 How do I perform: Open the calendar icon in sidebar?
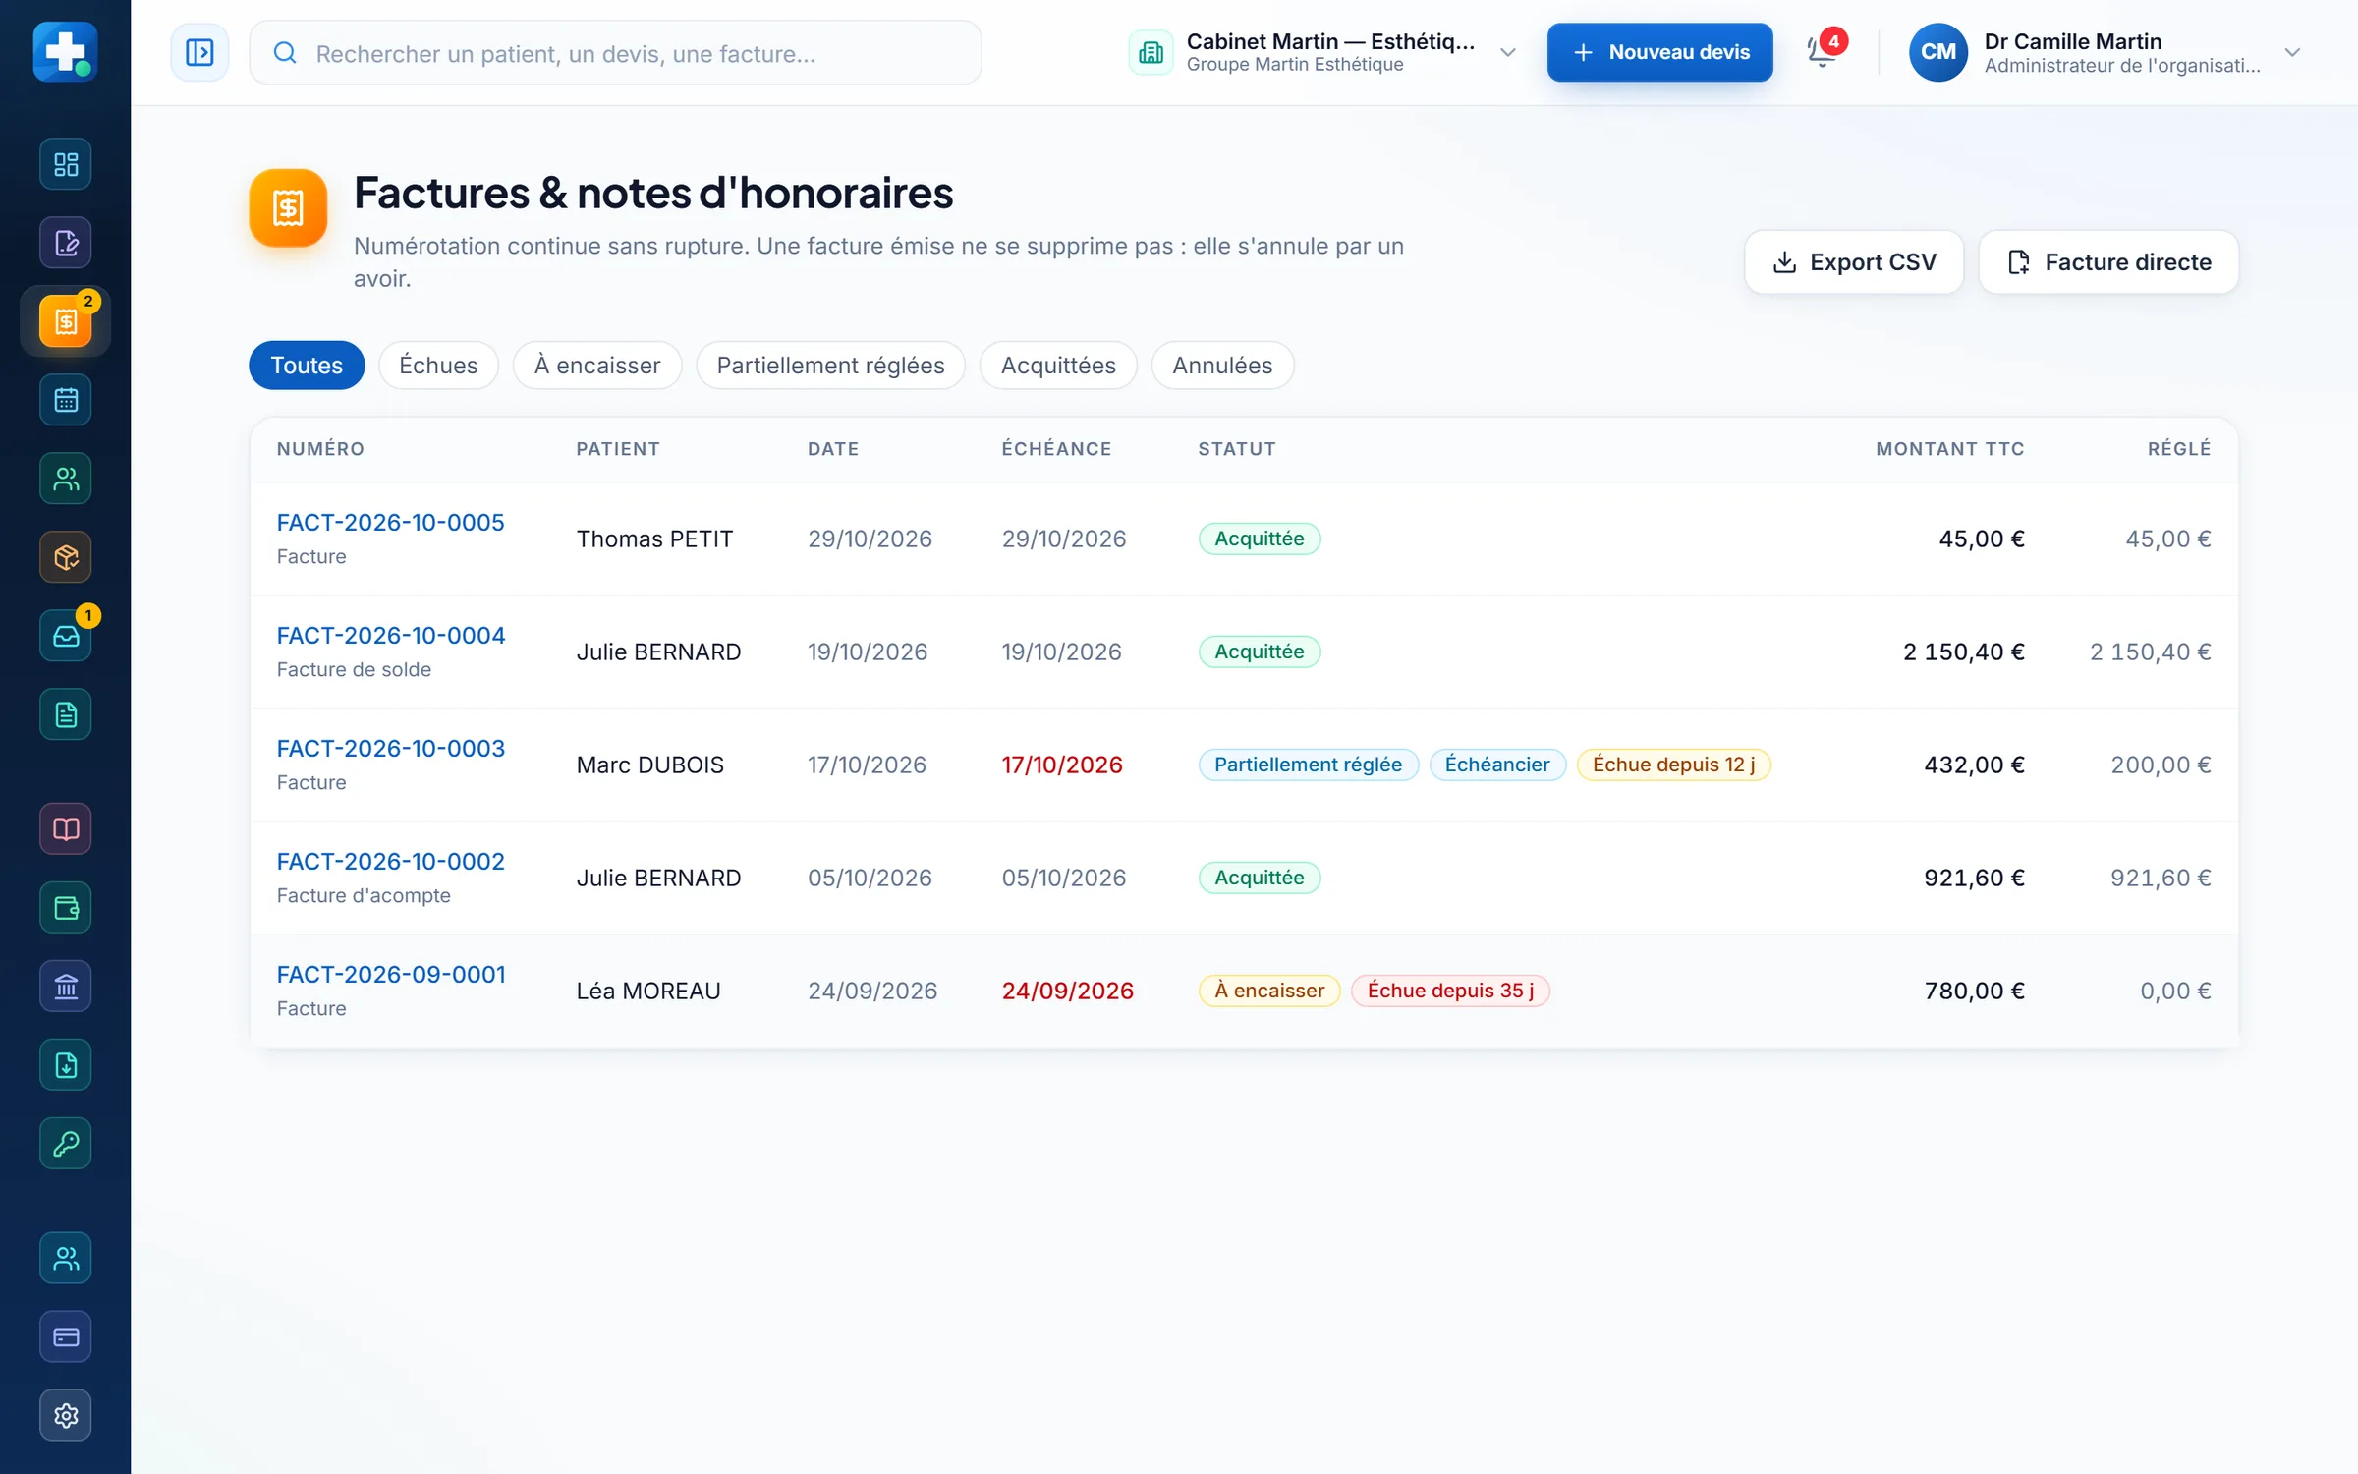click(66, 400)
